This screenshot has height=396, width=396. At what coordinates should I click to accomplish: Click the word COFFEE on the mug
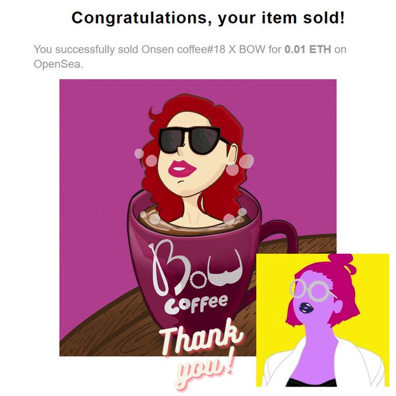pyautogui.click(x=196, y=303)
